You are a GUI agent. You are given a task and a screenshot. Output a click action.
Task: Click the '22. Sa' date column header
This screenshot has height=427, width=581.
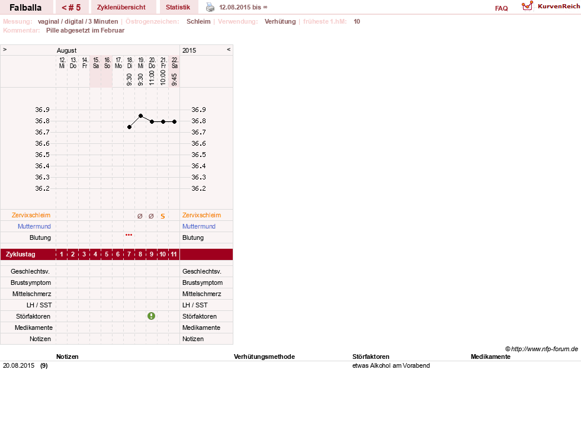[175, 63]
